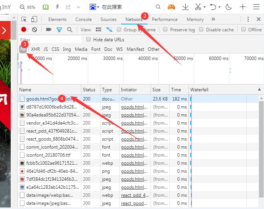Viewport: 264px width, 209px height.
Task: Clear the network log
Action: click(34, 29)
